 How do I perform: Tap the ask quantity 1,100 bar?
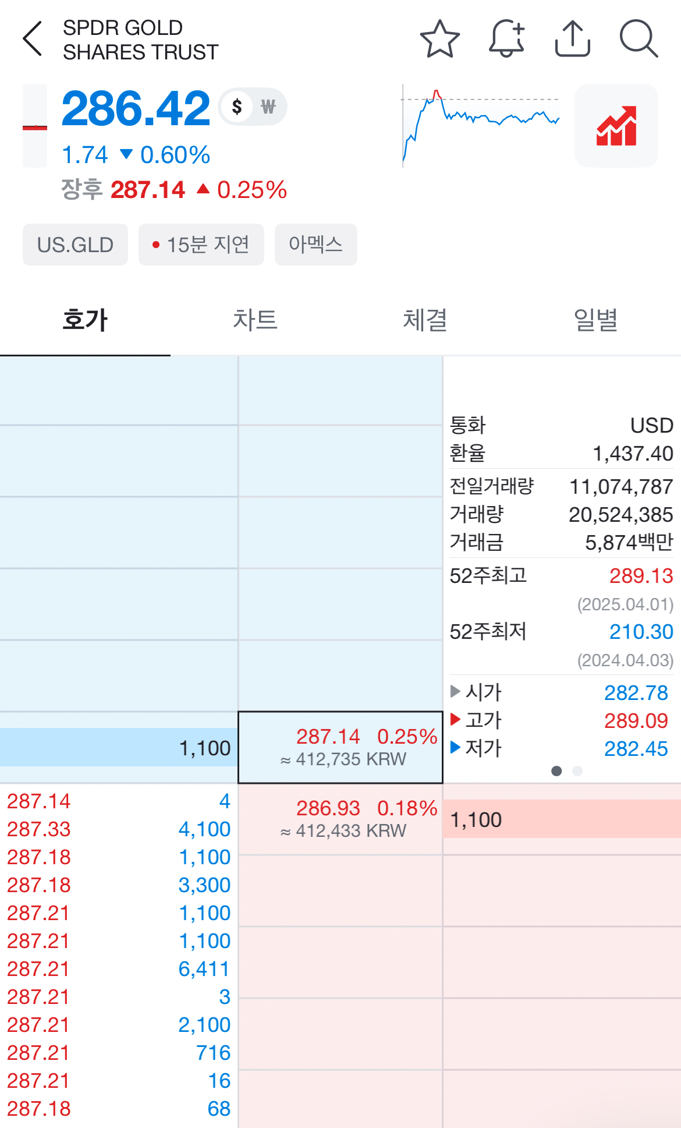click(119, 747)
